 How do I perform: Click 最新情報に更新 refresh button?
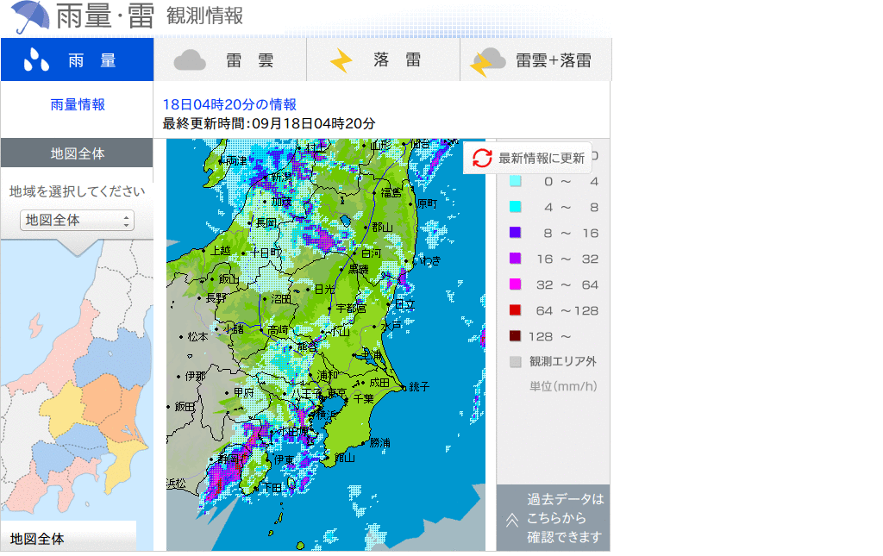tap(528, 158)
